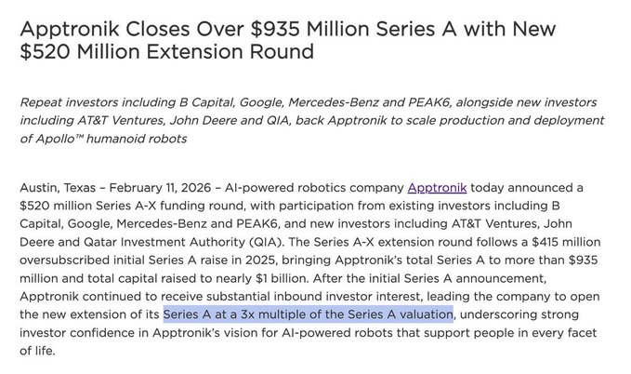Click the highlighted Series A valuation text
Screen dimensions: 631x374
pos(308,314)
